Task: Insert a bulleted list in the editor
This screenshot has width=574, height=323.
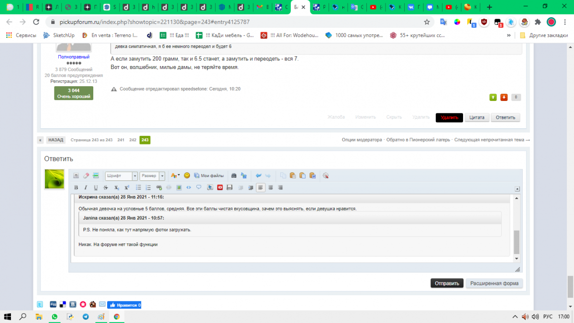Action: coord(139,188)
